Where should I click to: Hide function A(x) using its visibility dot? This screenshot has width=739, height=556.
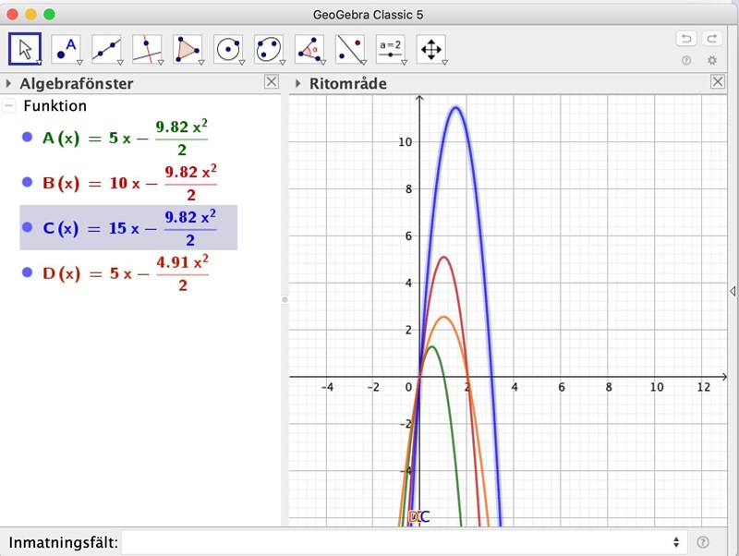point(27,138)
